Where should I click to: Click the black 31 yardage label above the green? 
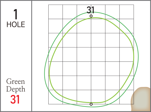90,10
